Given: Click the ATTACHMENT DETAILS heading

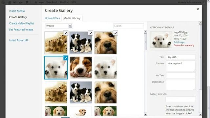Looking at the screenshot, I should 162,28.
